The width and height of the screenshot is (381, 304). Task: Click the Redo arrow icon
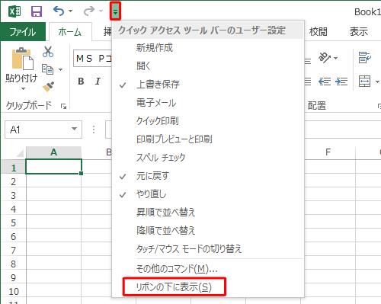(89, 11)
